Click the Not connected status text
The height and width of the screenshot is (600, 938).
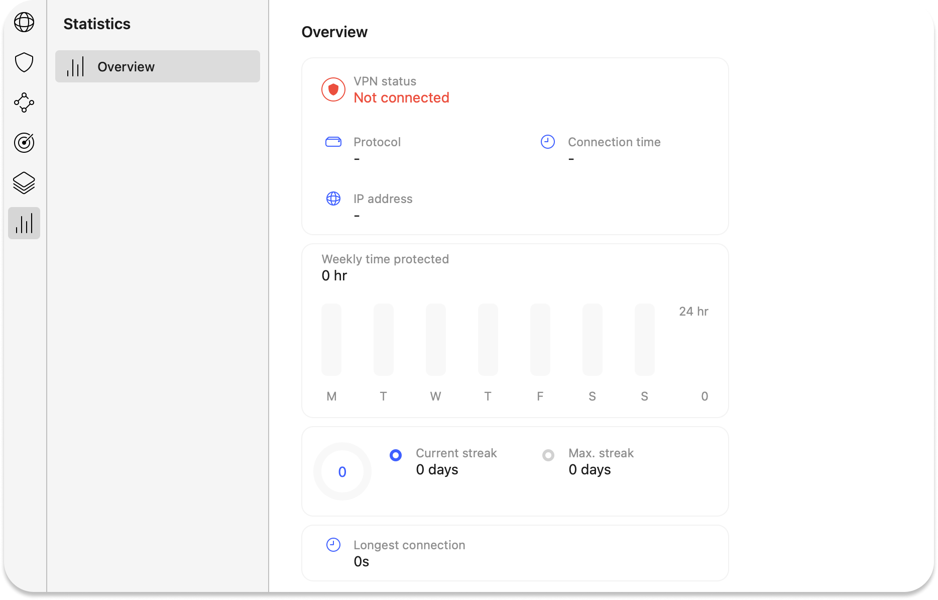(x=401, y=98)
